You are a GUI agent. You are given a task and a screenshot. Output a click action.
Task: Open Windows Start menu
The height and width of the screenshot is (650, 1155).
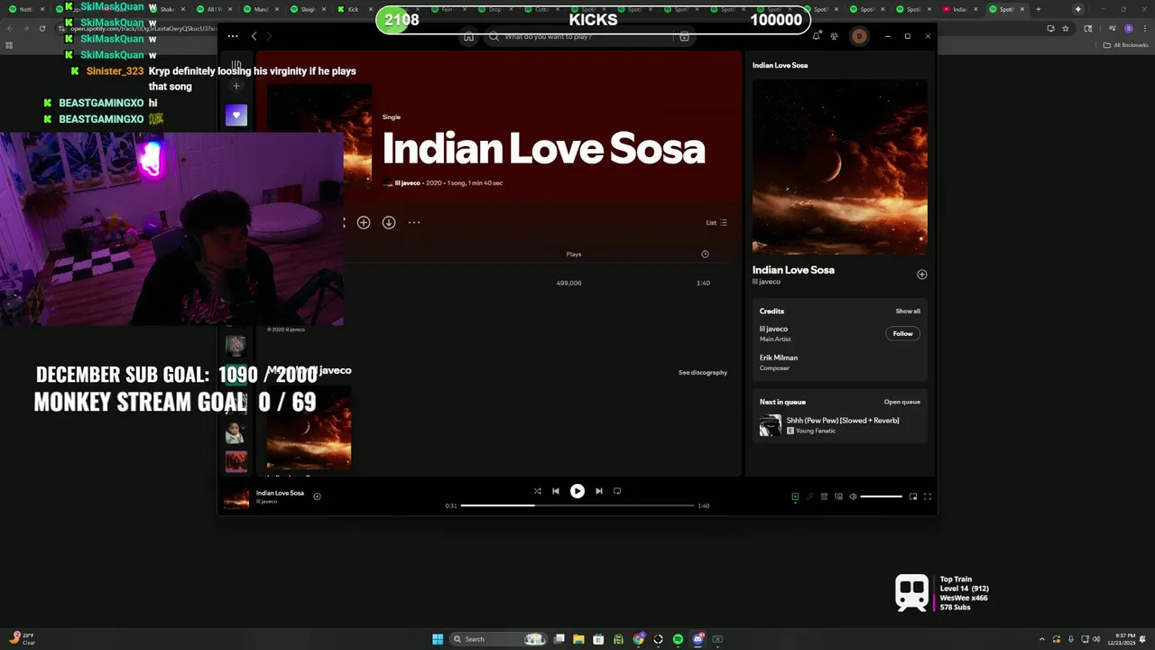click(x=438, y=639)
